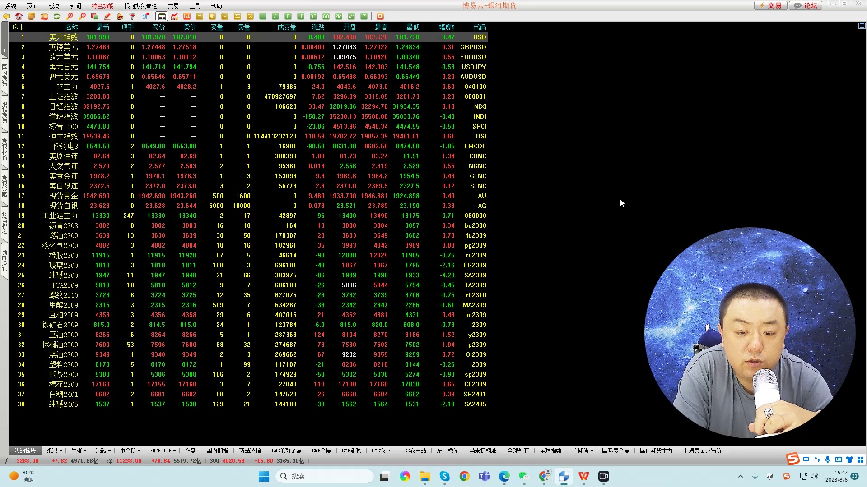Expand the 中金所 tab dropdown arrow
867x487 pixels.
(x=140, y=450)
